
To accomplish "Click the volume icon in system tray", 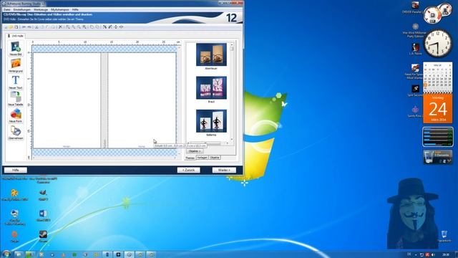I will [433, 255].
